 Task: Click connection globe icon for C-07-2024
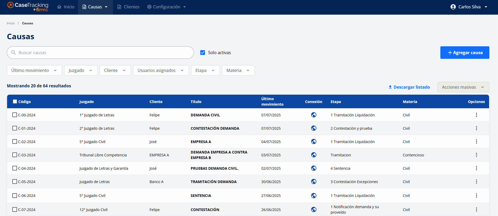point(313,209)
